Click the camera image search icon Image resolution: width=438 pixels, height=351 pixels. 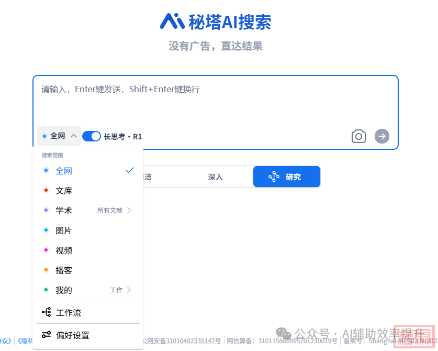358,136
